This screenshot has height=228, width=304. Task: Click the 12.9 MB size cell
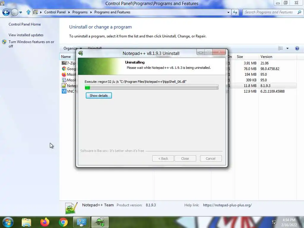[250, 91]
